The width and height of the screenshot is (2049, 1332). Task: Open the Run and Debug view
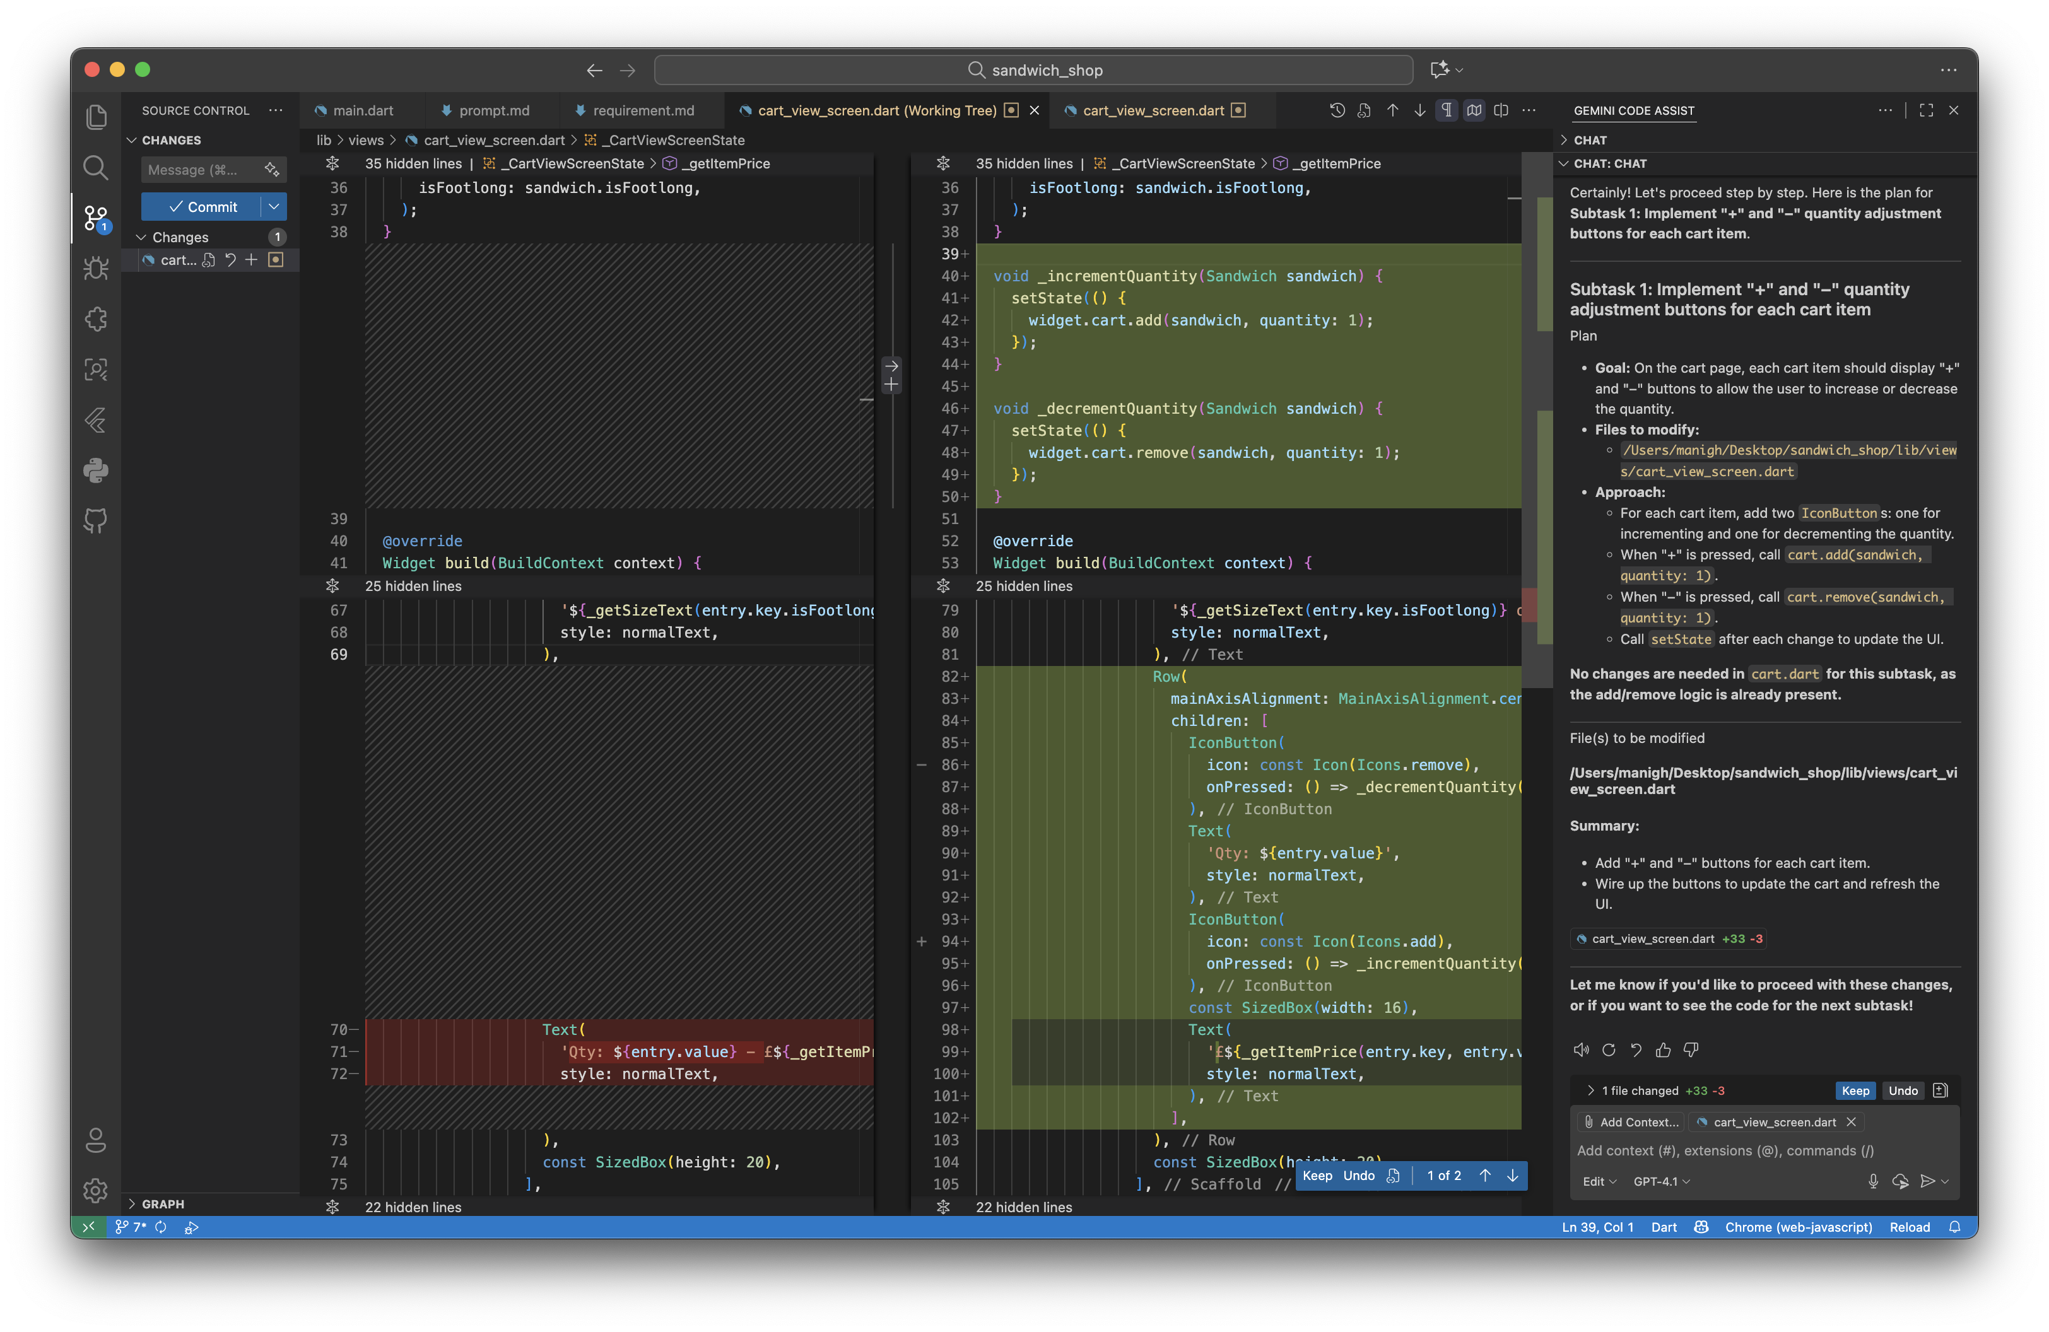point(95,269)
